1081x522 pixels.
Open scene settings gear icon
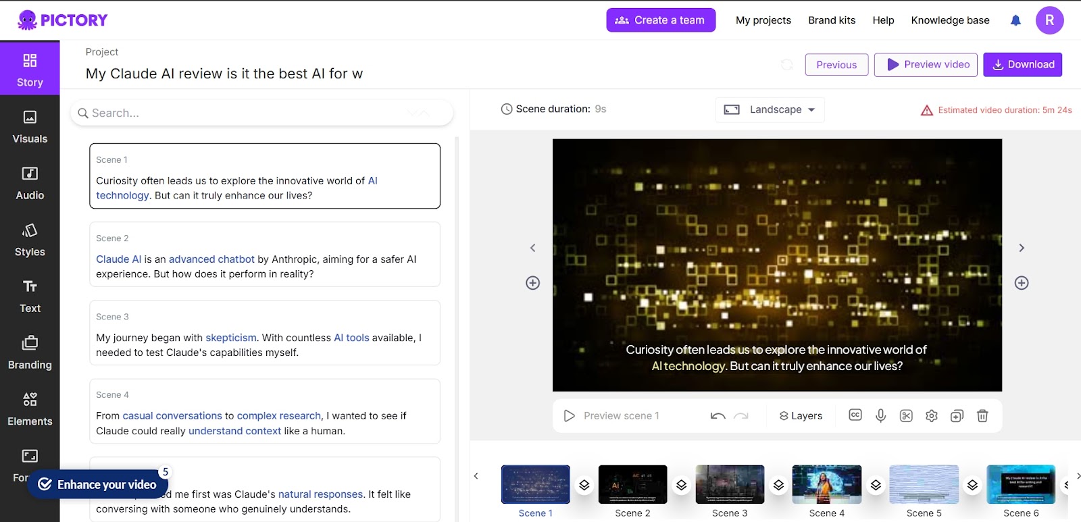pos(932,416)
